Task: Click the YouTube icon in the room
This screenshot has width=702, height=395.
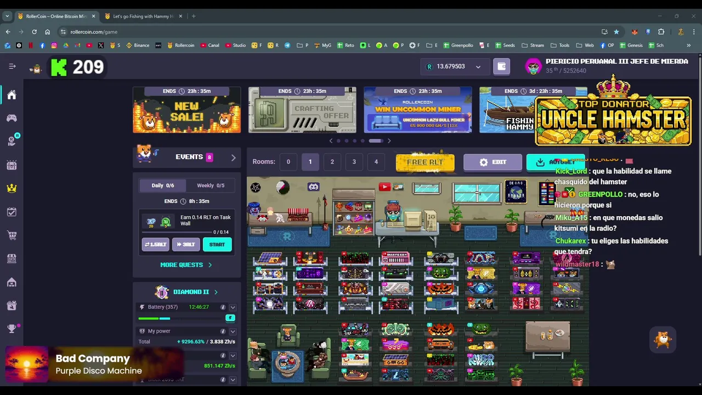Action: tap(384, 187)
